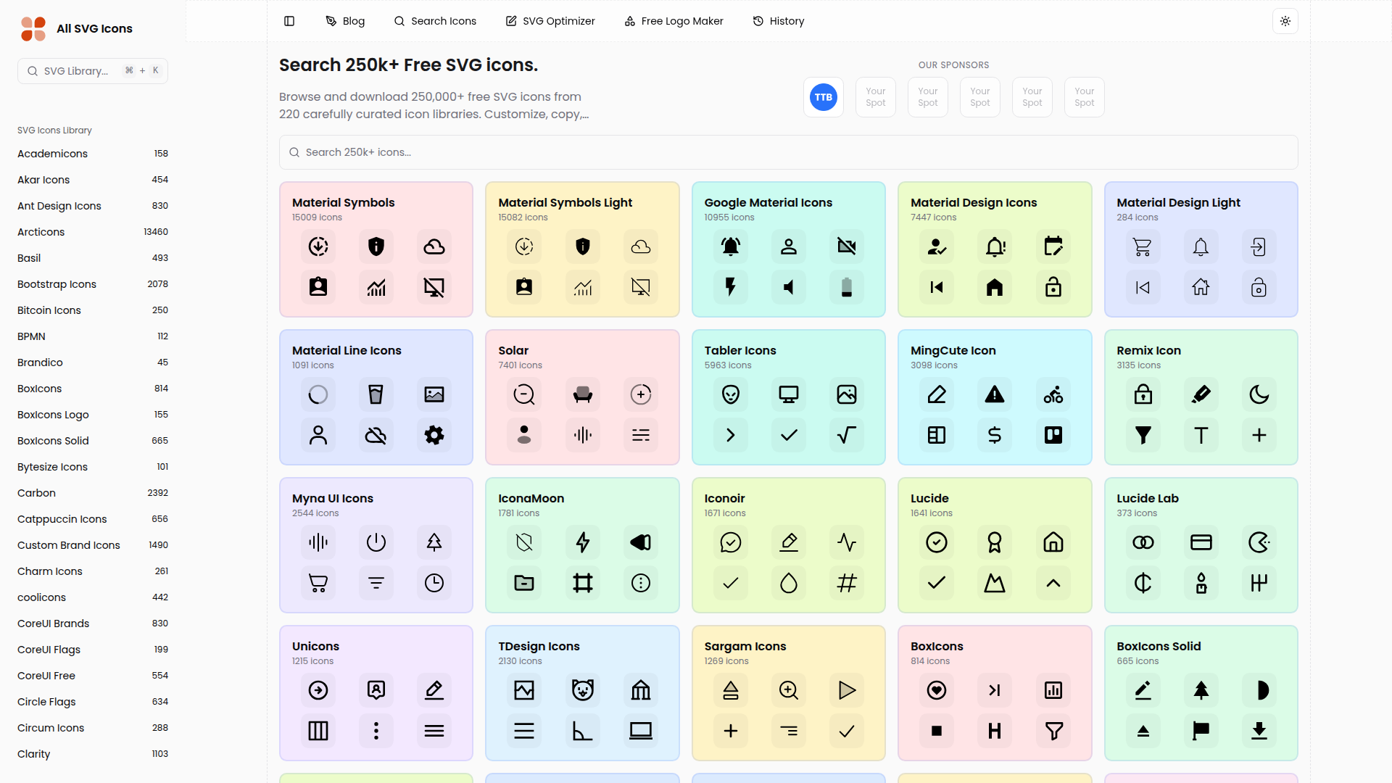Screen dimensions: 1392x783
Task: Select monitor icon in Tabler Icons
Action: [789, 394]
